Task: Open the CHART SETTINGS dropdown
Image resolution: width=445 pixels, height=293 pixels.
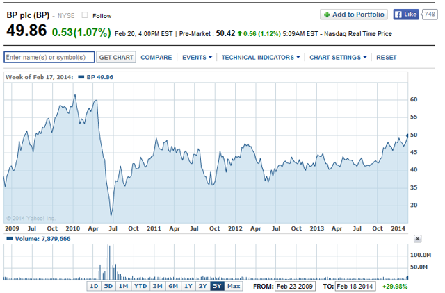Action: [x=339, y=57]
